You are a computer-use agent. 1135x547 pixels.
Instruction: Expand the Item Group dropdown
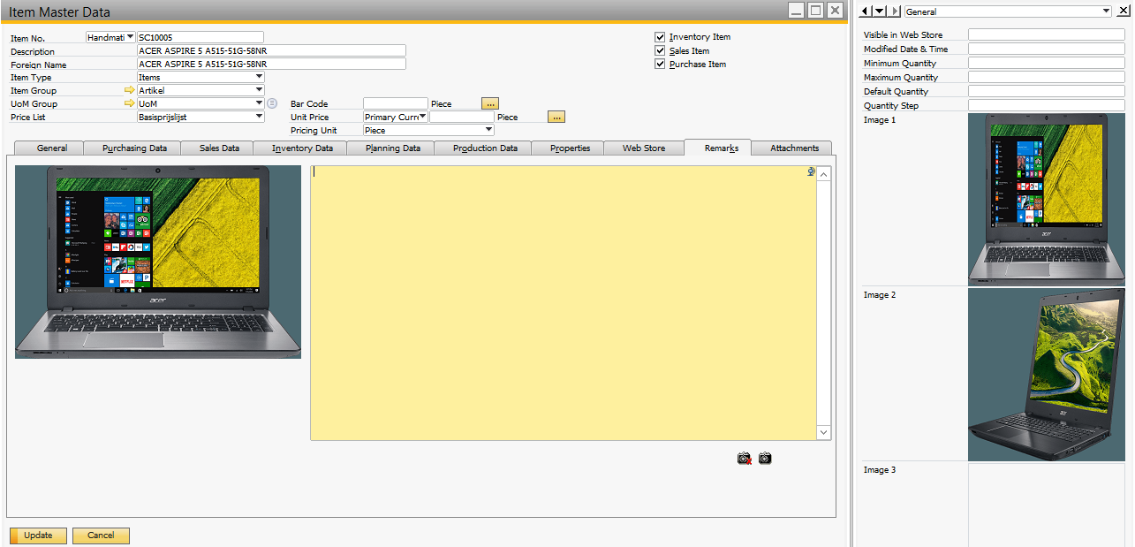(259, 90)
